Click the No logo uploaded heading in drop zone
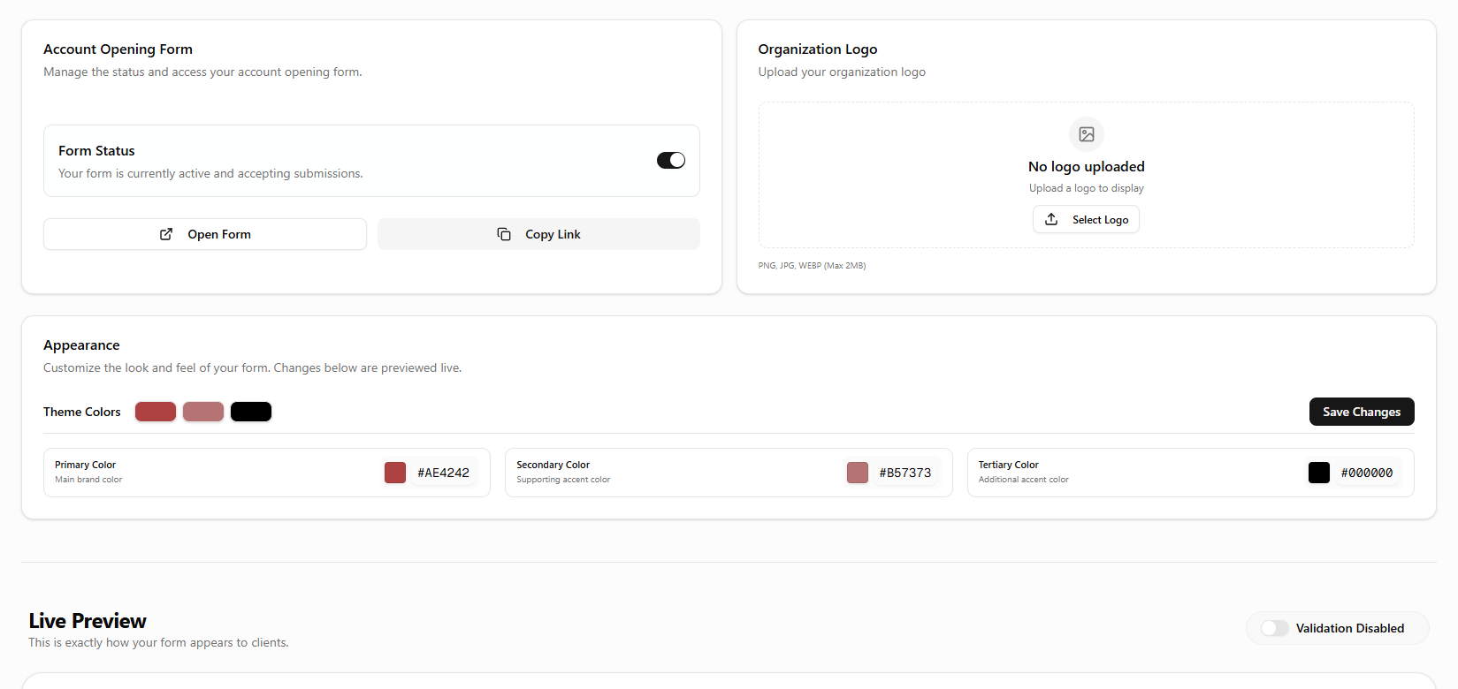The width and height of the screenshot is (1458, 689). coord(1086,167)
